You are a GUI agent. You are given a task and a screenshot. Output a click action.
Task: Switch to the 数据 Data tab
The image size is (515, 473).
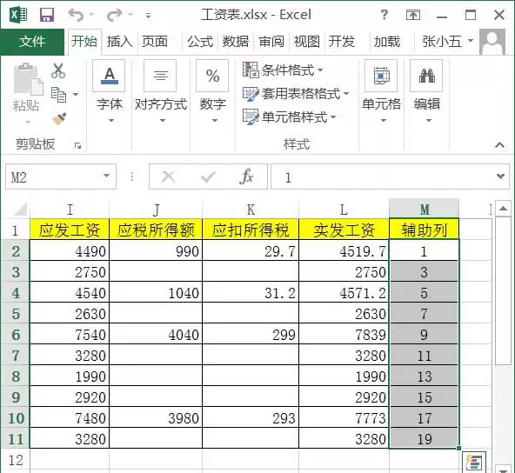(236, 42)
